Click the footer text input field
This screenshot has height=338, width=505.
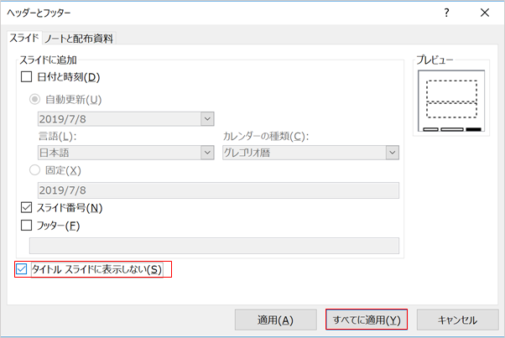[214, 246]
